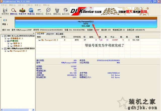The width and height of the screenshot is (161, 111).
Task: Switch to the 浏览文件 tab
Action: pos(50,34)
